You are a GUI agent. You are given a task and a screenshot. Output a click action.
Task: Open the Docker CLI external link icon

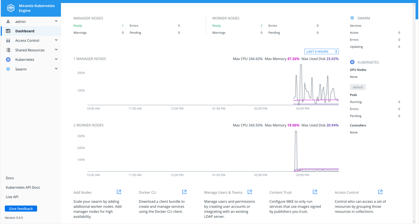click(184, 192)
